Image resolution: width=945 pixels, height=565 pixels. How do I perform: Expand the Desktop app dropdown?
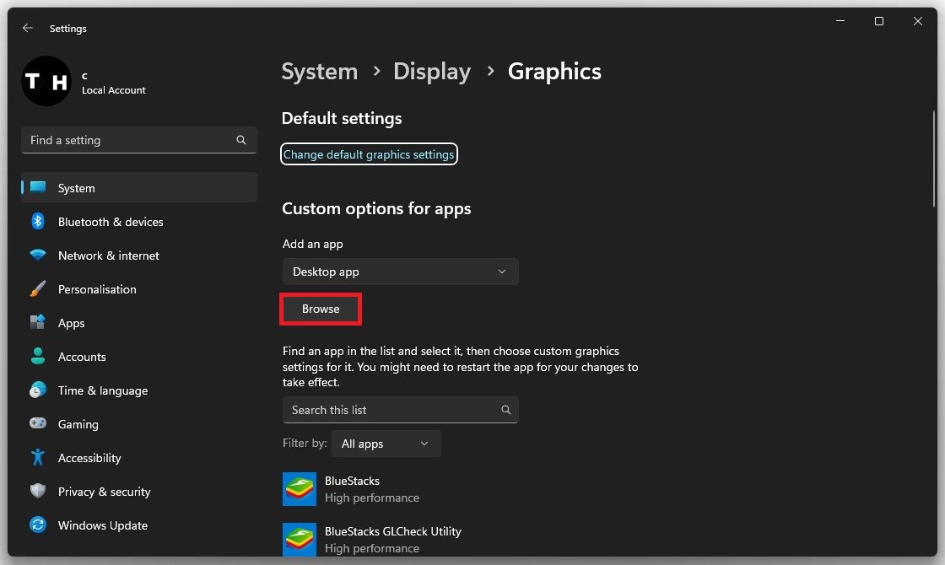coord(400,272)
